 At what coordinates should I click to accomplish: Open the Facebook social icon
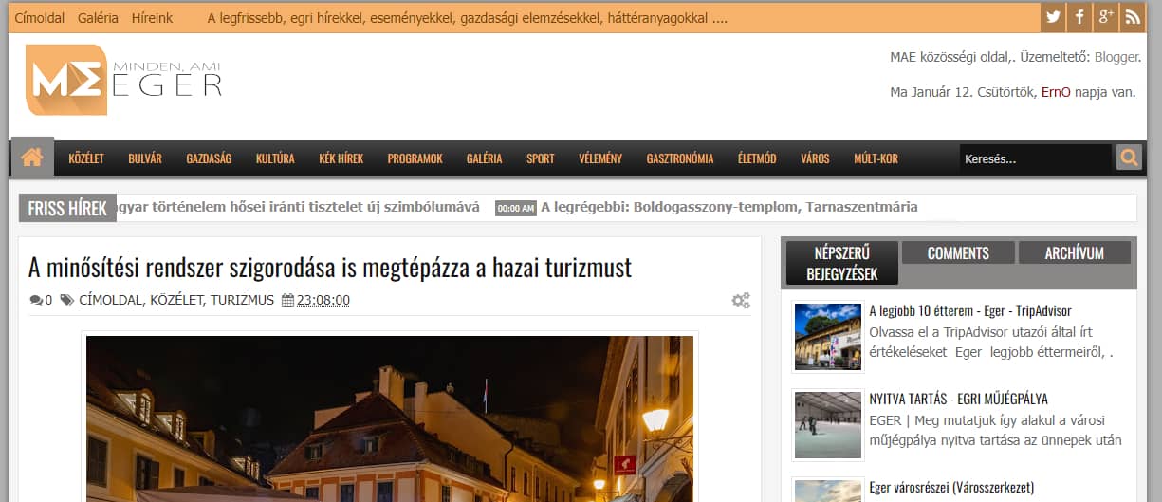1079,16
